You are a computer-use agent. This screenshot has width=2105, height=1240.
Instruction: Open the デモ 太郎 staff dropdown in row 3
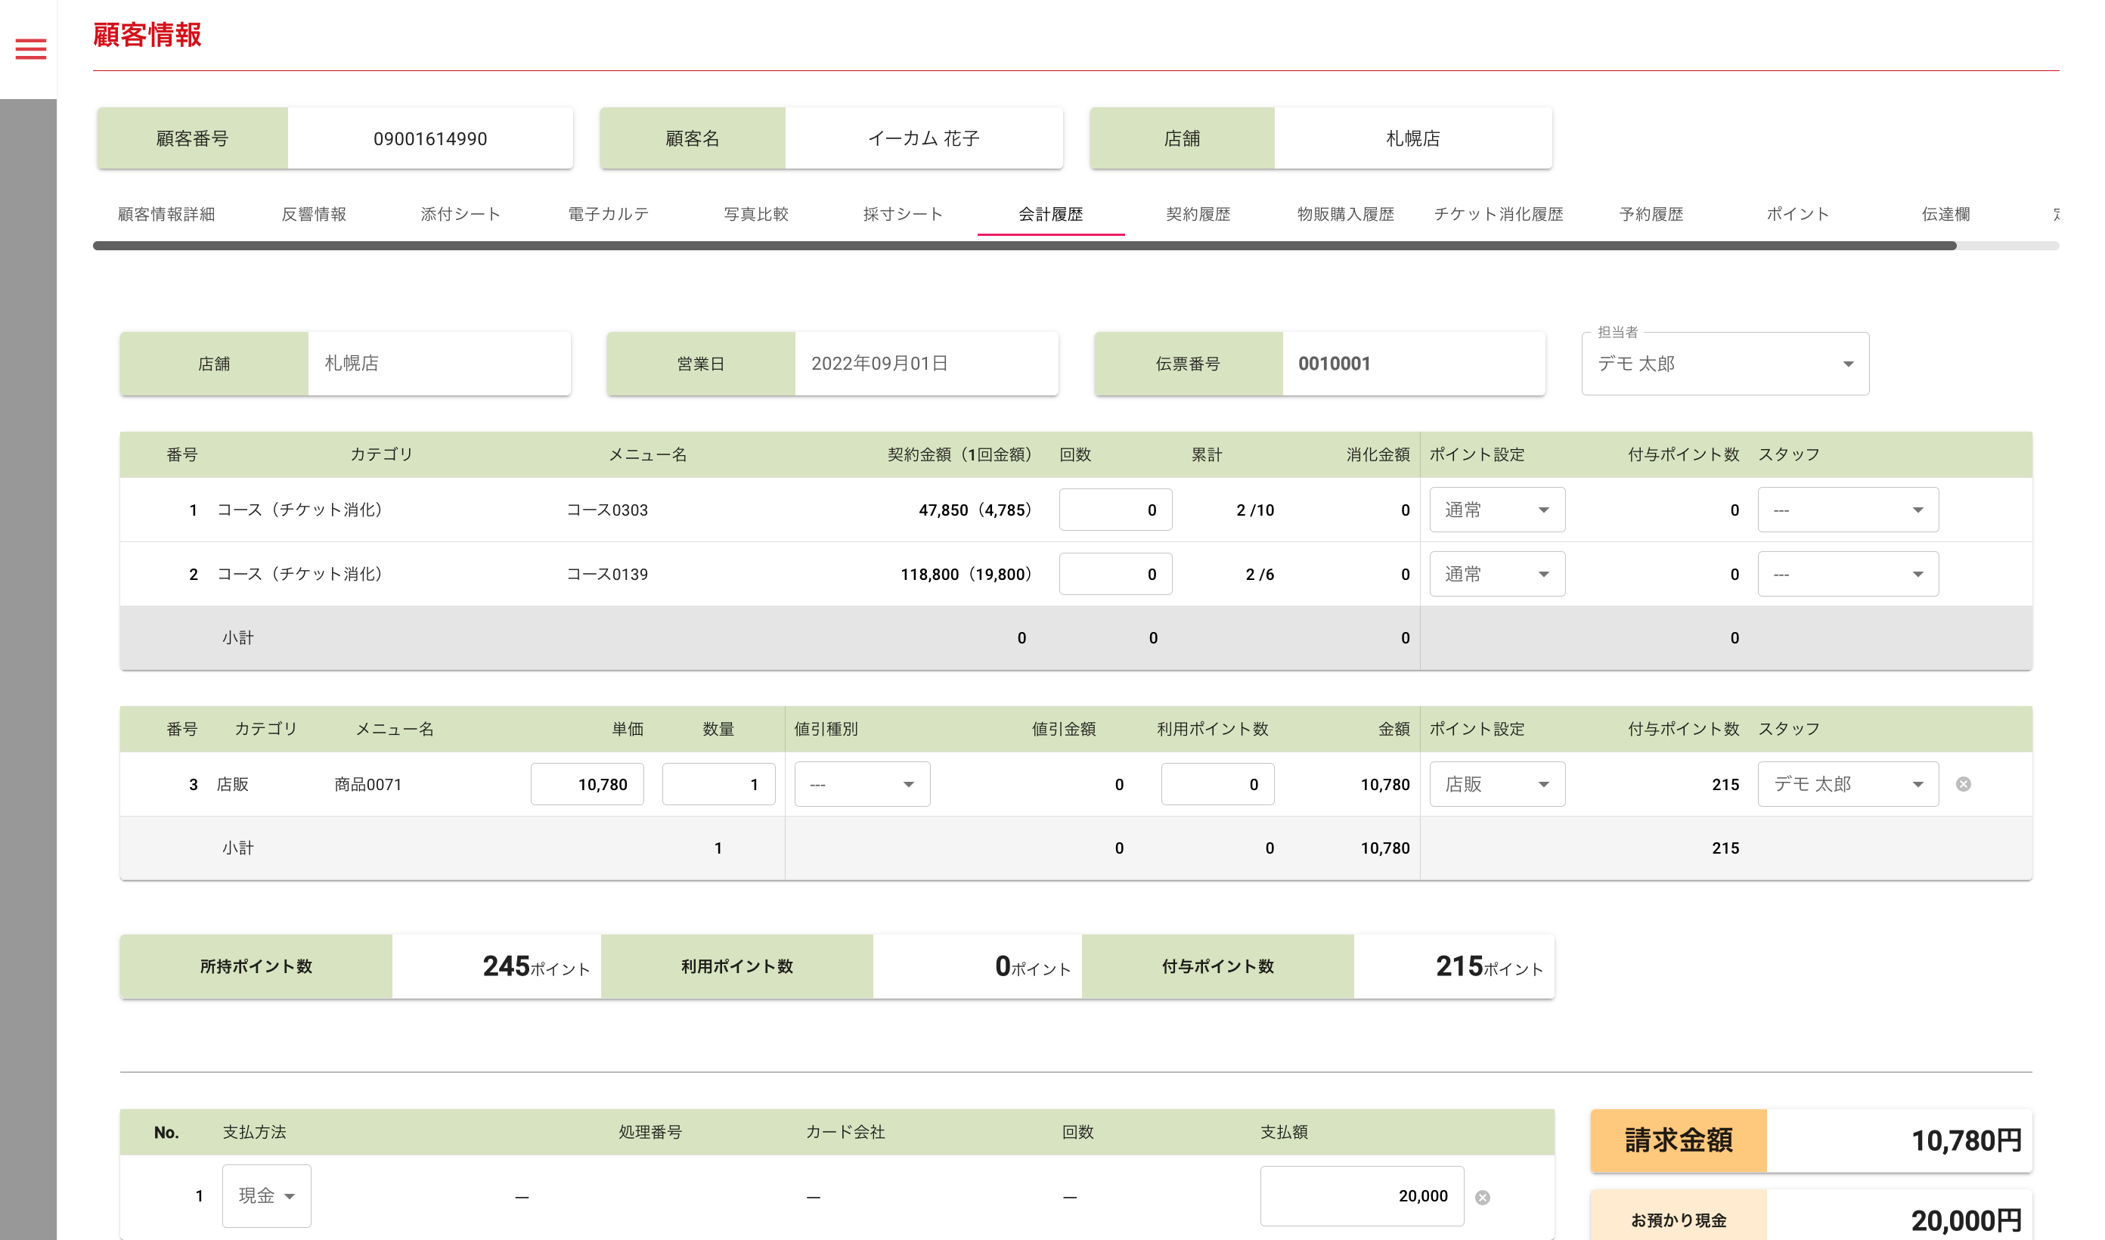click(x=1847, y=784)
